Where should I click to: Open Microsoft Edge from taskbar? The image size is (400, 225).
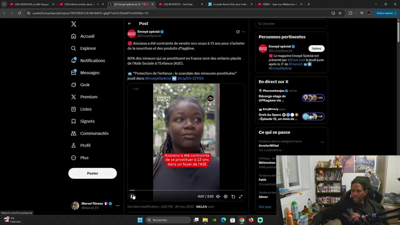[223, 220]
